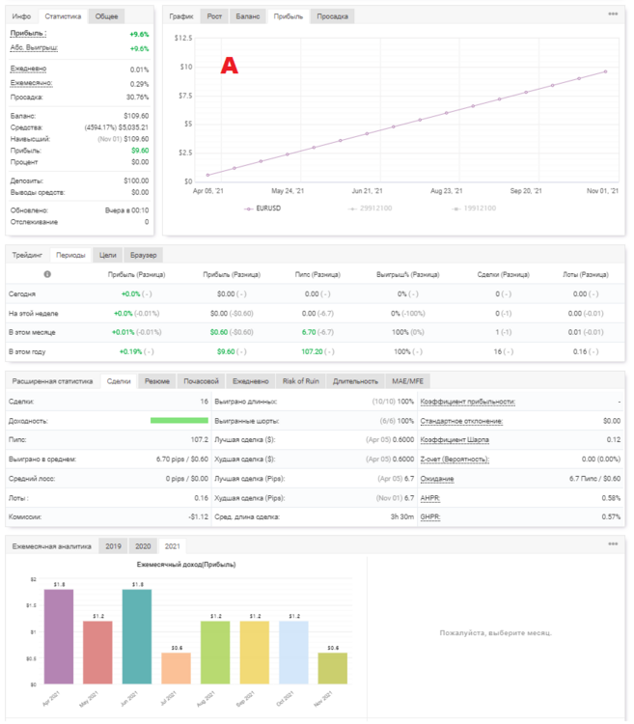Select the Статистика tab
Image resolution: width=634 pixels, height=724 pixels.
[x=63, y=16]
